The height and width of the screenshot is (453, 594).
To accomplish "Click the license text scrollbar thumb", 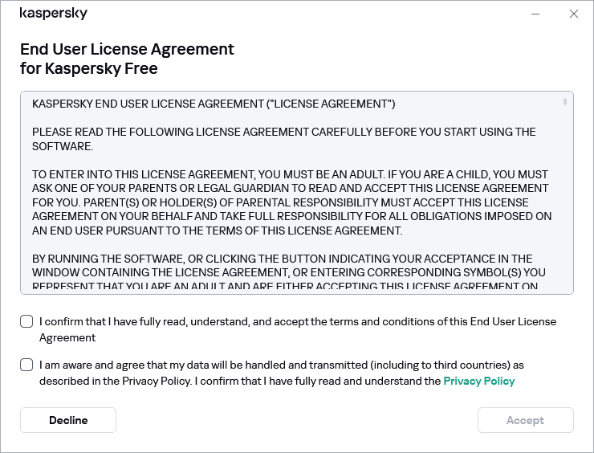I will pos(565,102).
